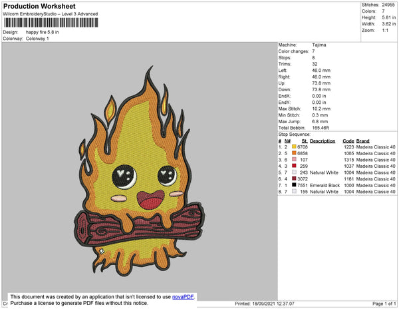
Task: Click the Height value 5.81 in
Action: pos(389,17)
